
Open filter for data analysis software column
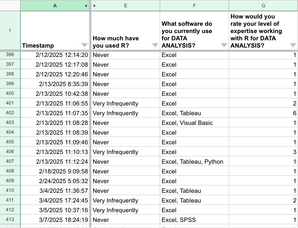(224, 45)
